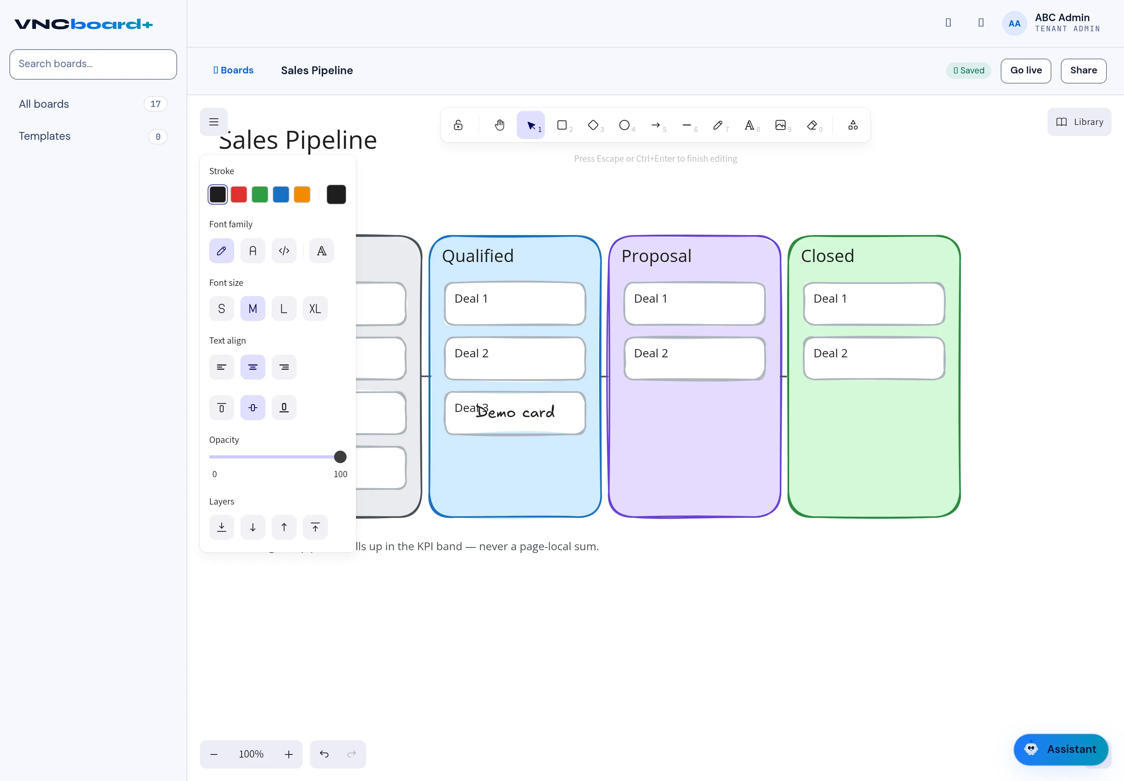Bring layer to front
Image resolution: width=1124 pixels, height=781 pixels.
point(315,527)
